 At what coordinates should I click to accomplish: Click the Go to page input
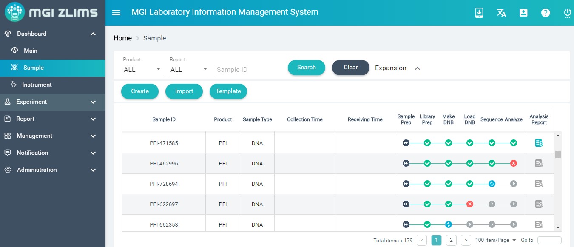point(549,240)
